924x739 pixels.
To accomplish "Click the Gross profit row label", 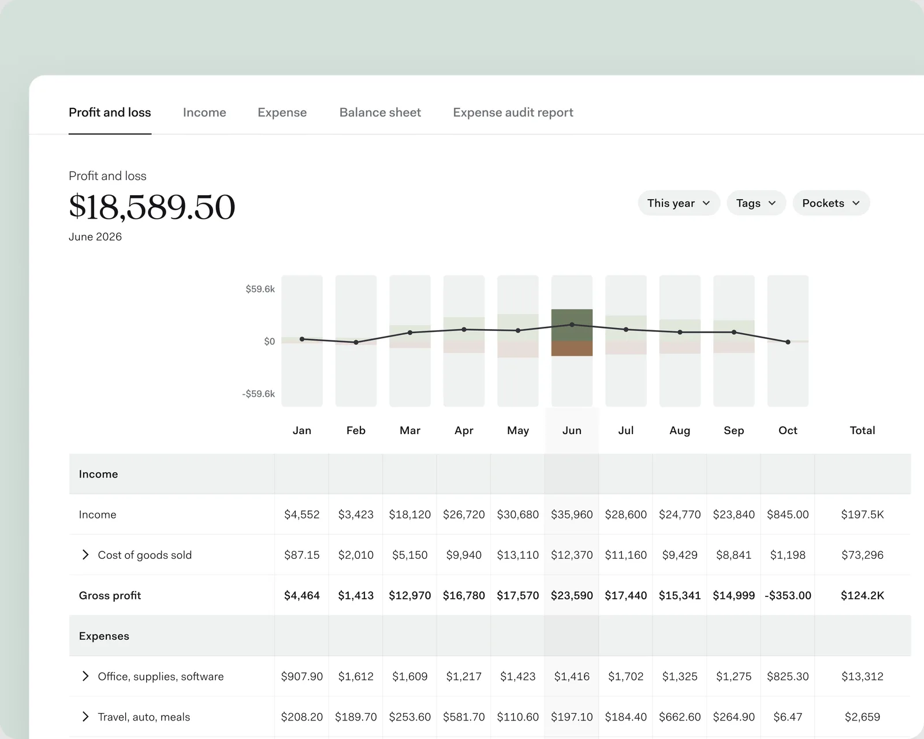I will tap(110, 595).
